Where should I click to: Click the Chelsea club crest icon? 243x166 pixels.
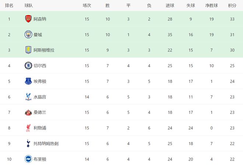28,66
